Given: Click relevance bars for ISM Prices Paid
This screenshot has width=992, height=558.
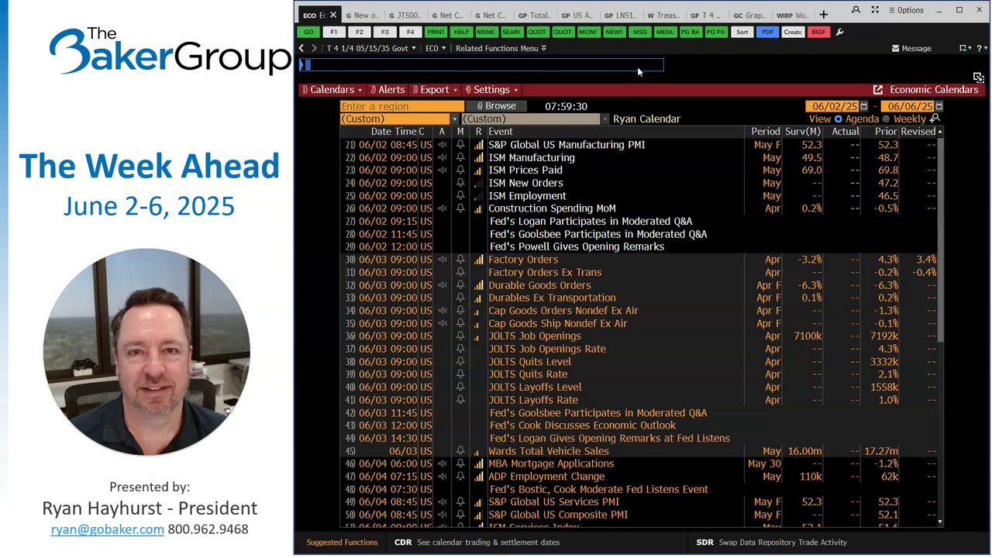Looking at the screenshot, I should click(x=478, y=170).
